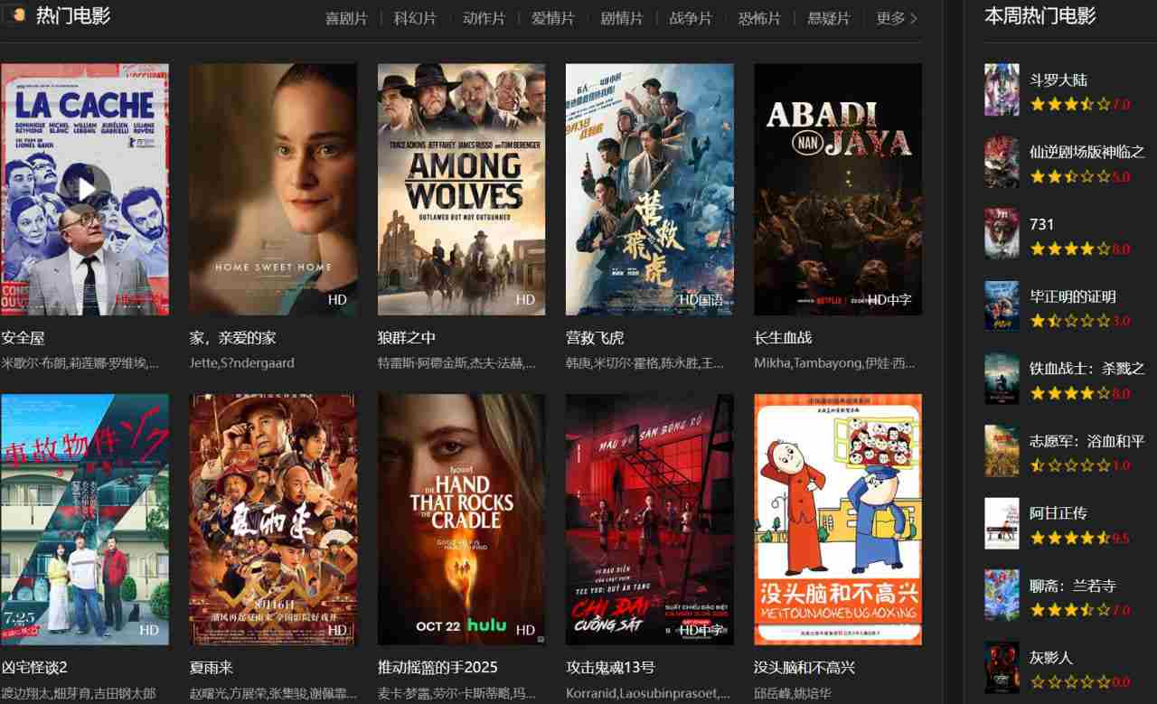Open the 喜剧片 genre tab

(x=346, y=18)
